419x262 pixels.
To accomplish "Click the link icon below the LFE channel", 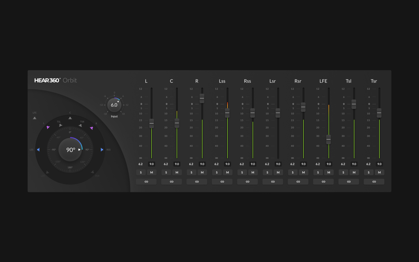I will [323, 181].
